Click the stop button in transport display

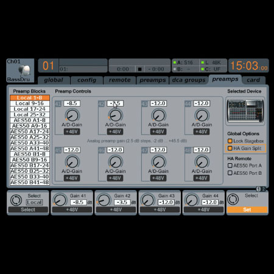pyautogui.click(x=139, y=69)
